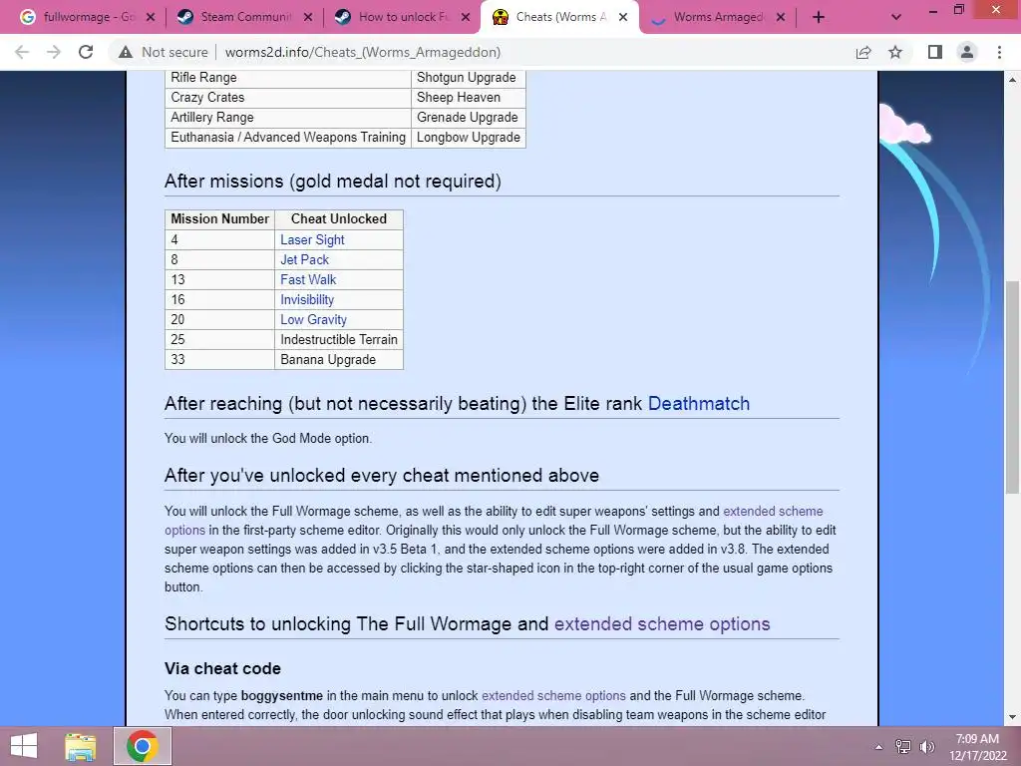
Task: Open the Windows Start menu
Action: [24, 746]
